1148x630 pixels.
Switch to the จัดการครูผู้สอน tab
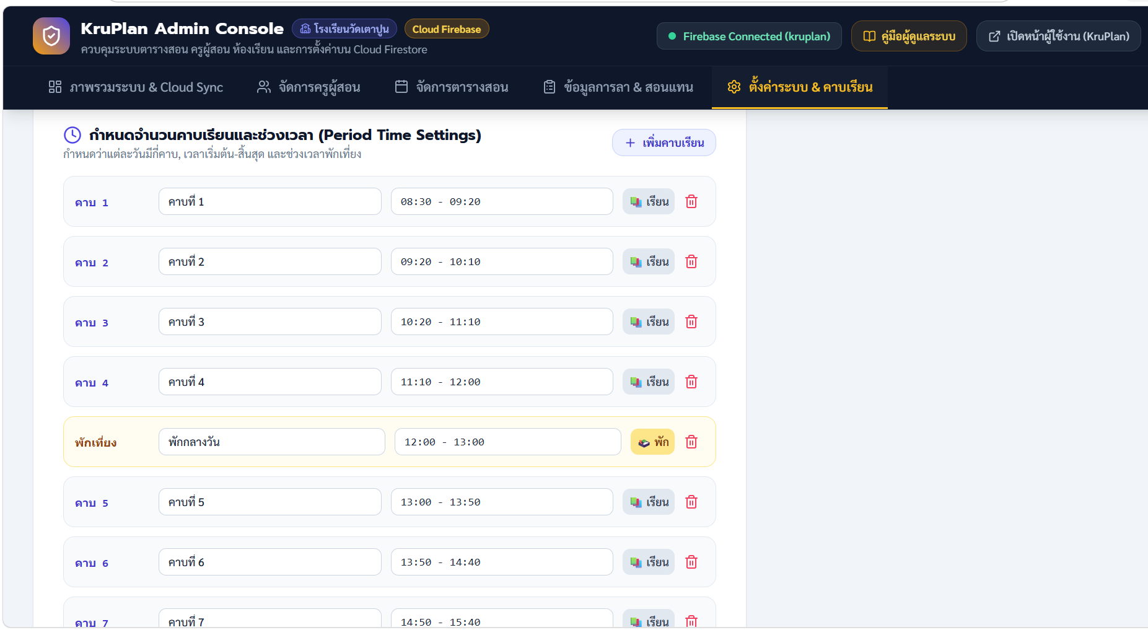pos(309,87)
